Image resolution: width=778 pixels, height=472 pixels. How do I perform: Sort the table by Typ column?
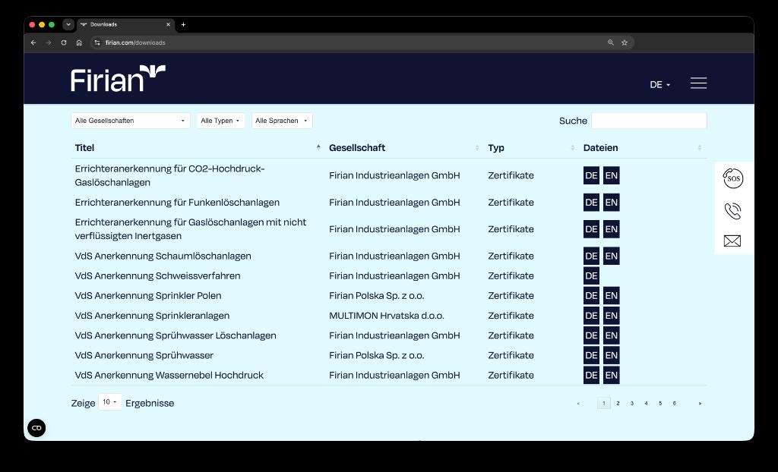coord(531,148)
